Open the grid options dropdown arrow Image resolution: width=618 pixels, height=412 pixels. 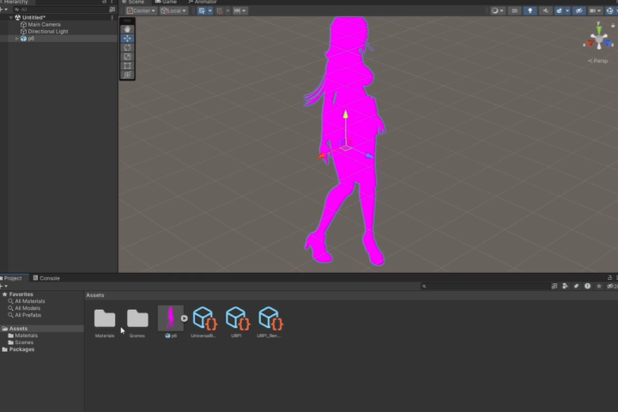point(209,10)
